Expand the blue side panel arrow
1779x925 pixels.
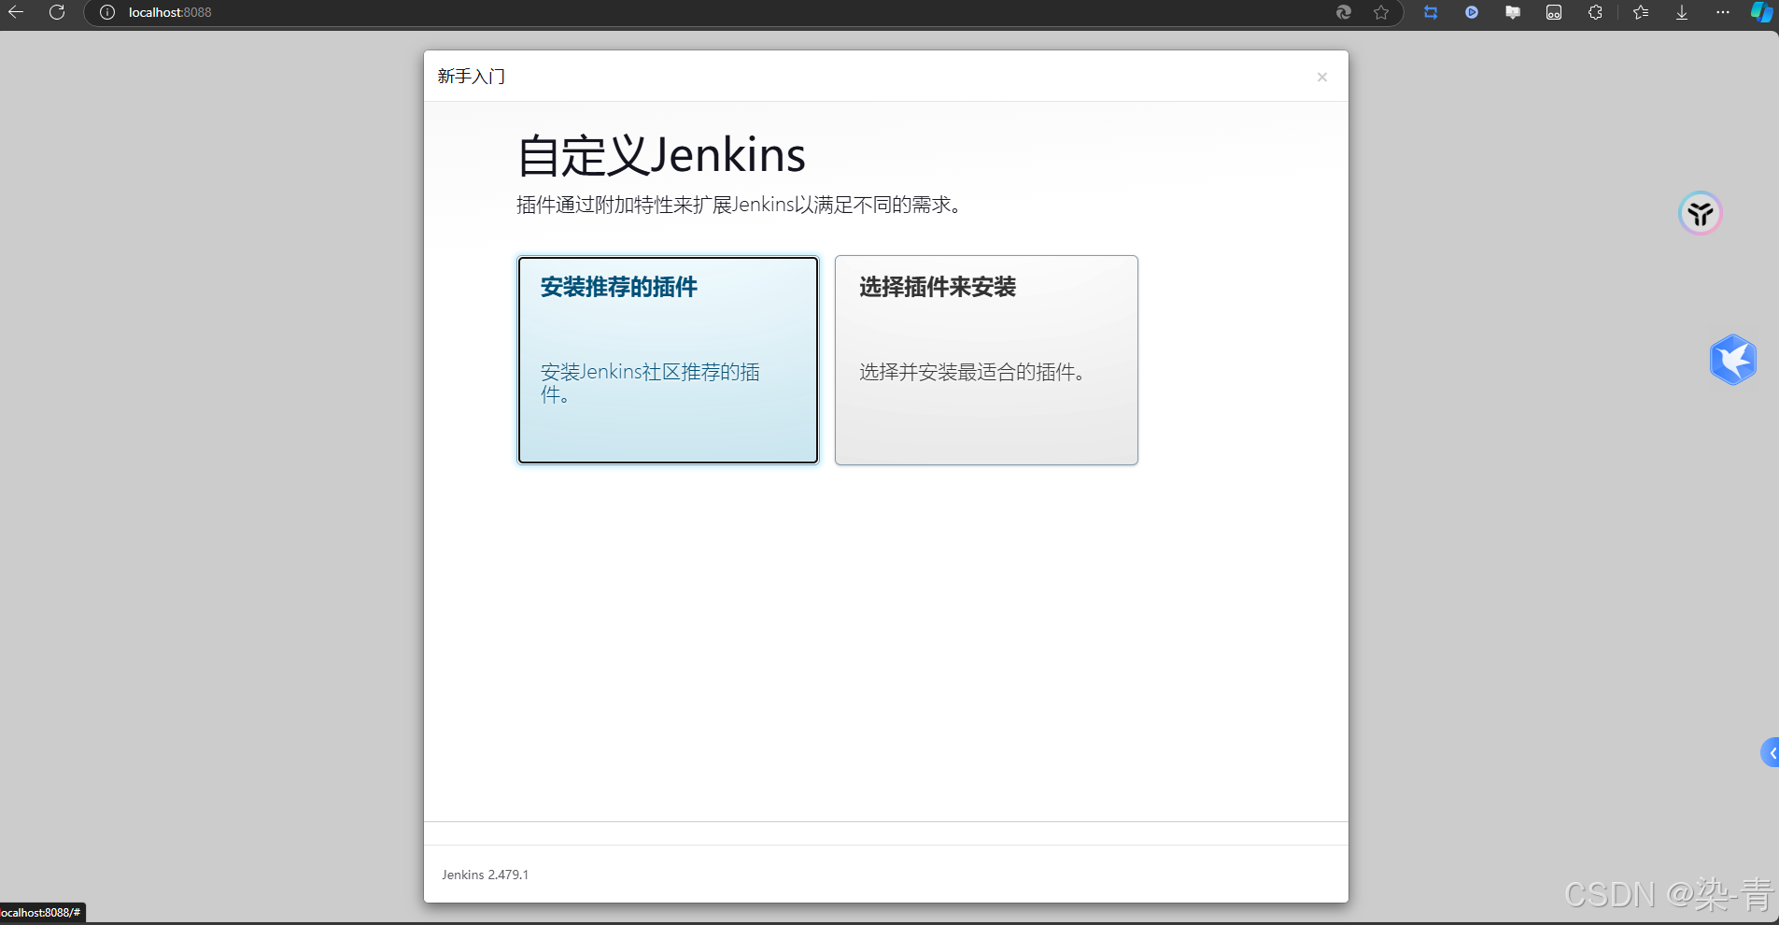(1771, 752)
